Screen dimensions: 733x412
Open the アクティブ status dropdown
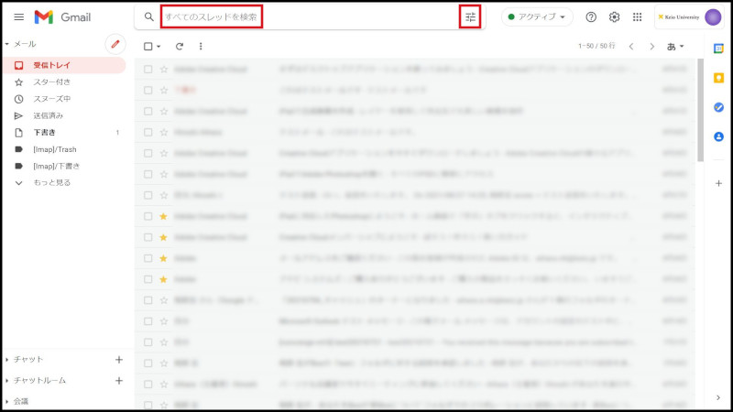(x=539, y=17)
